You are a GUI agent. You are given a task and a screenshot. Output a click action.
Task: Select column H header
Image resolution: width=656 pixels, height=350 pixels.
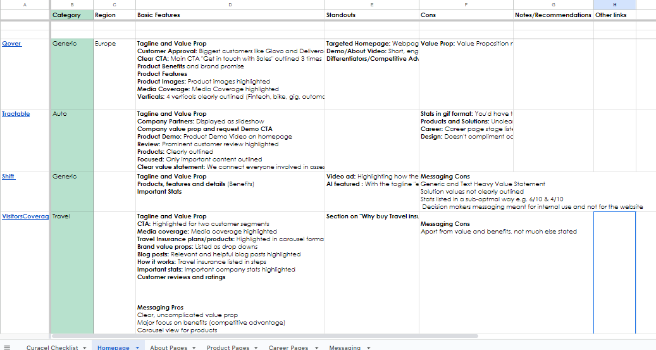pos(615,4)
